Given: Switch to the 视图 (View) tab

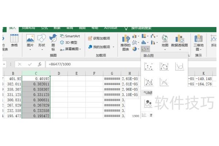Looking at the screenshot, I should [82, 28].
